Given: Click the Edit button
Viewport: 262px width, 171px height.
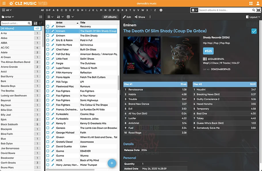Looking at the screenshot, I should pyautogui.click(x=127, y=17).
